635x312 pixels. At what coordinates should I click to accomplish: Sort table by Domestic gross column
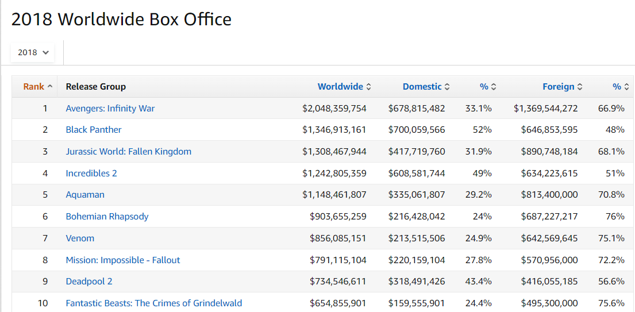tap(426, 87)
